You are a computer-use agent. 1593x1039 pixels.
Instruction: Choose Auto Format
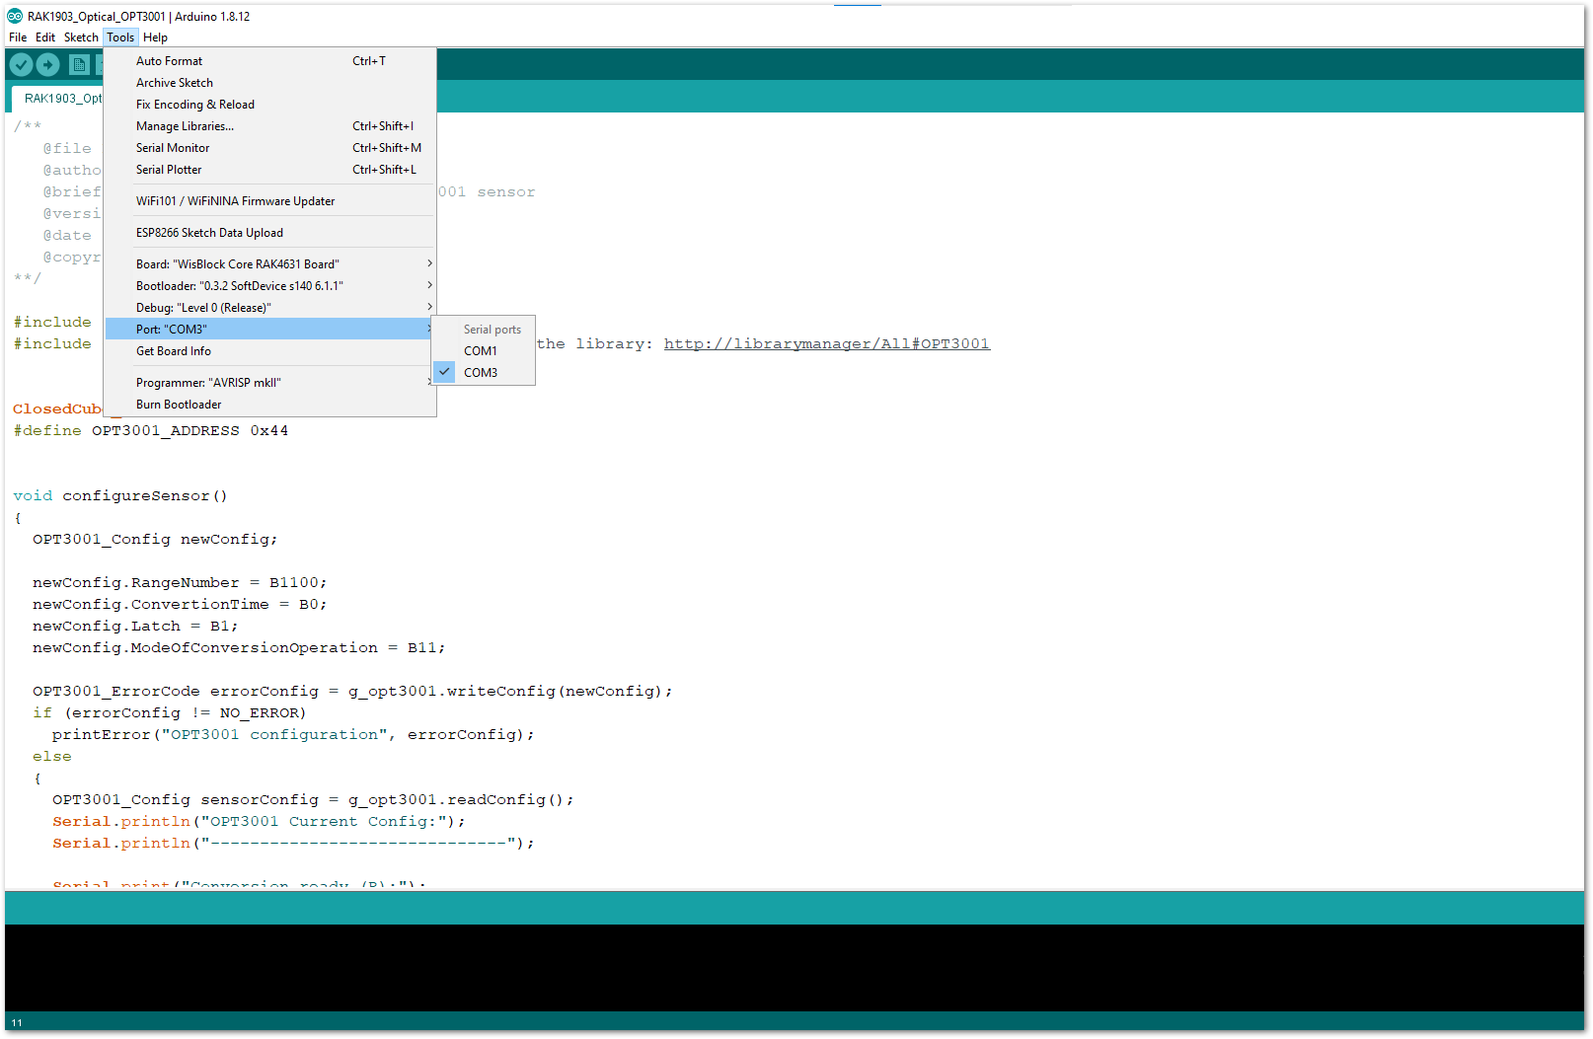[x=269, y=61]
